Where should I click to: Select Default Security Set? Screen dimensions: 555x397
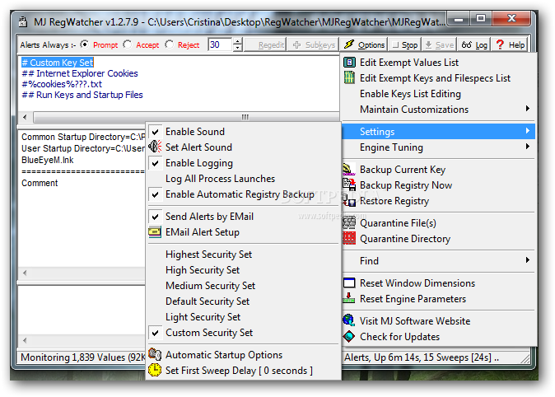point(244,301)
